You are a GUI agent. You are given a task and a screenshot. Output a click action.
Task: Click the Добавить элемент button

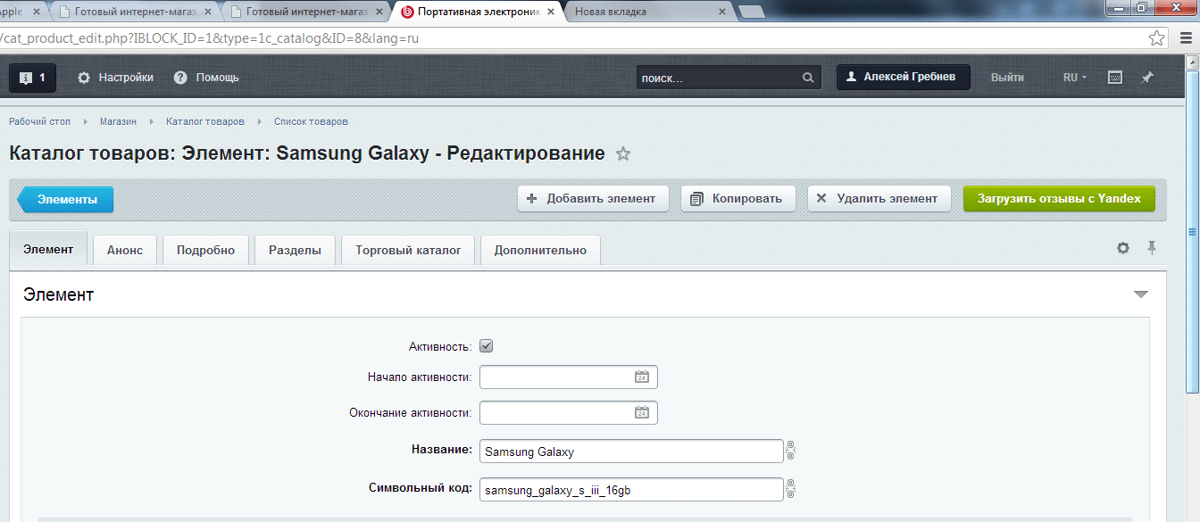[593, 198]
